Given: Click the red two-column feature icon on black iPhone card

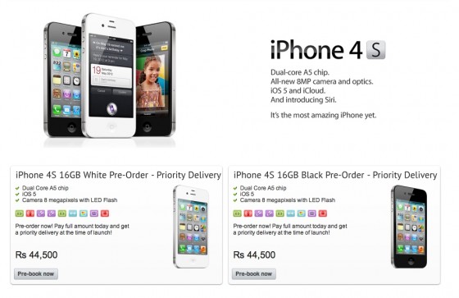Looking at the screenshot, I should coord(248,213).
